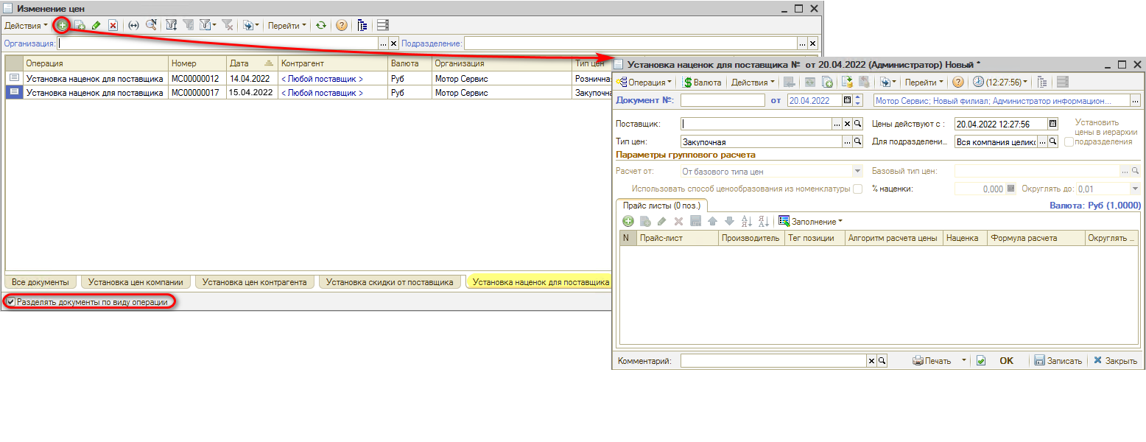The image size is (1146, 442).
Task: Expand the Расчет от combo box
Action: point(857,171)
